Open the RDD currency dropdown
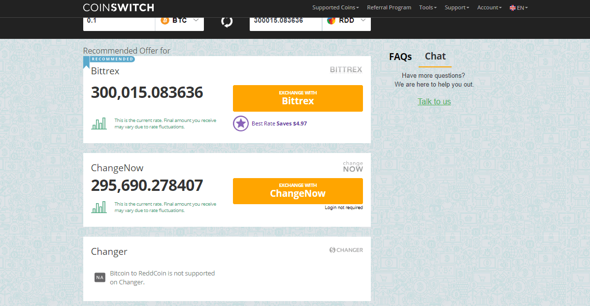The height and width of the screenshot is (306, 590). click(347, 21)
